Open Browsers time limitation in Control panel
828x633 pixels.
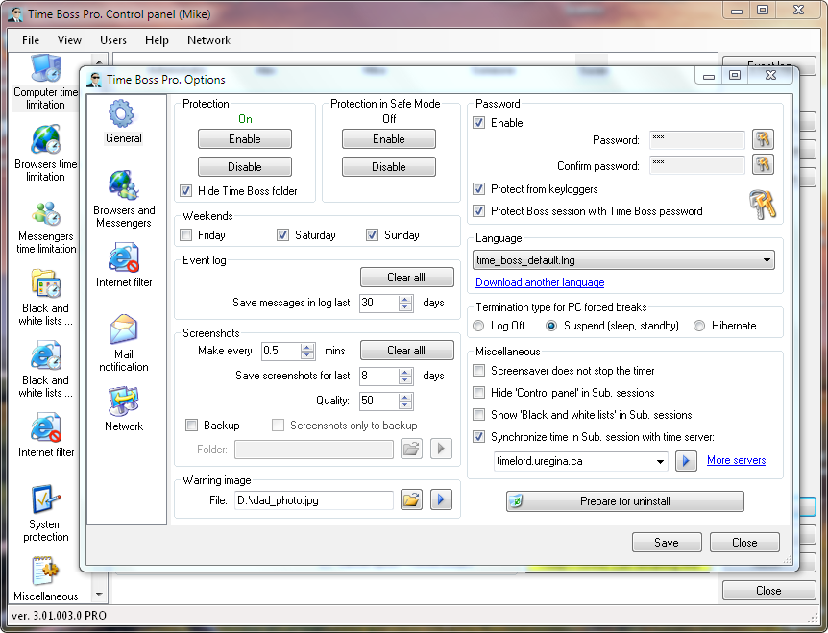[x=45, y=153]
